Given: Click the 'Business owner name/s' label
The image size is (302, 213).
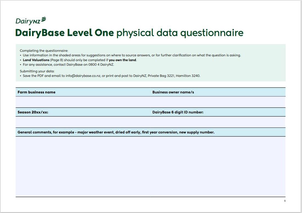Looking at the screenshot, I should click(173, 92).
